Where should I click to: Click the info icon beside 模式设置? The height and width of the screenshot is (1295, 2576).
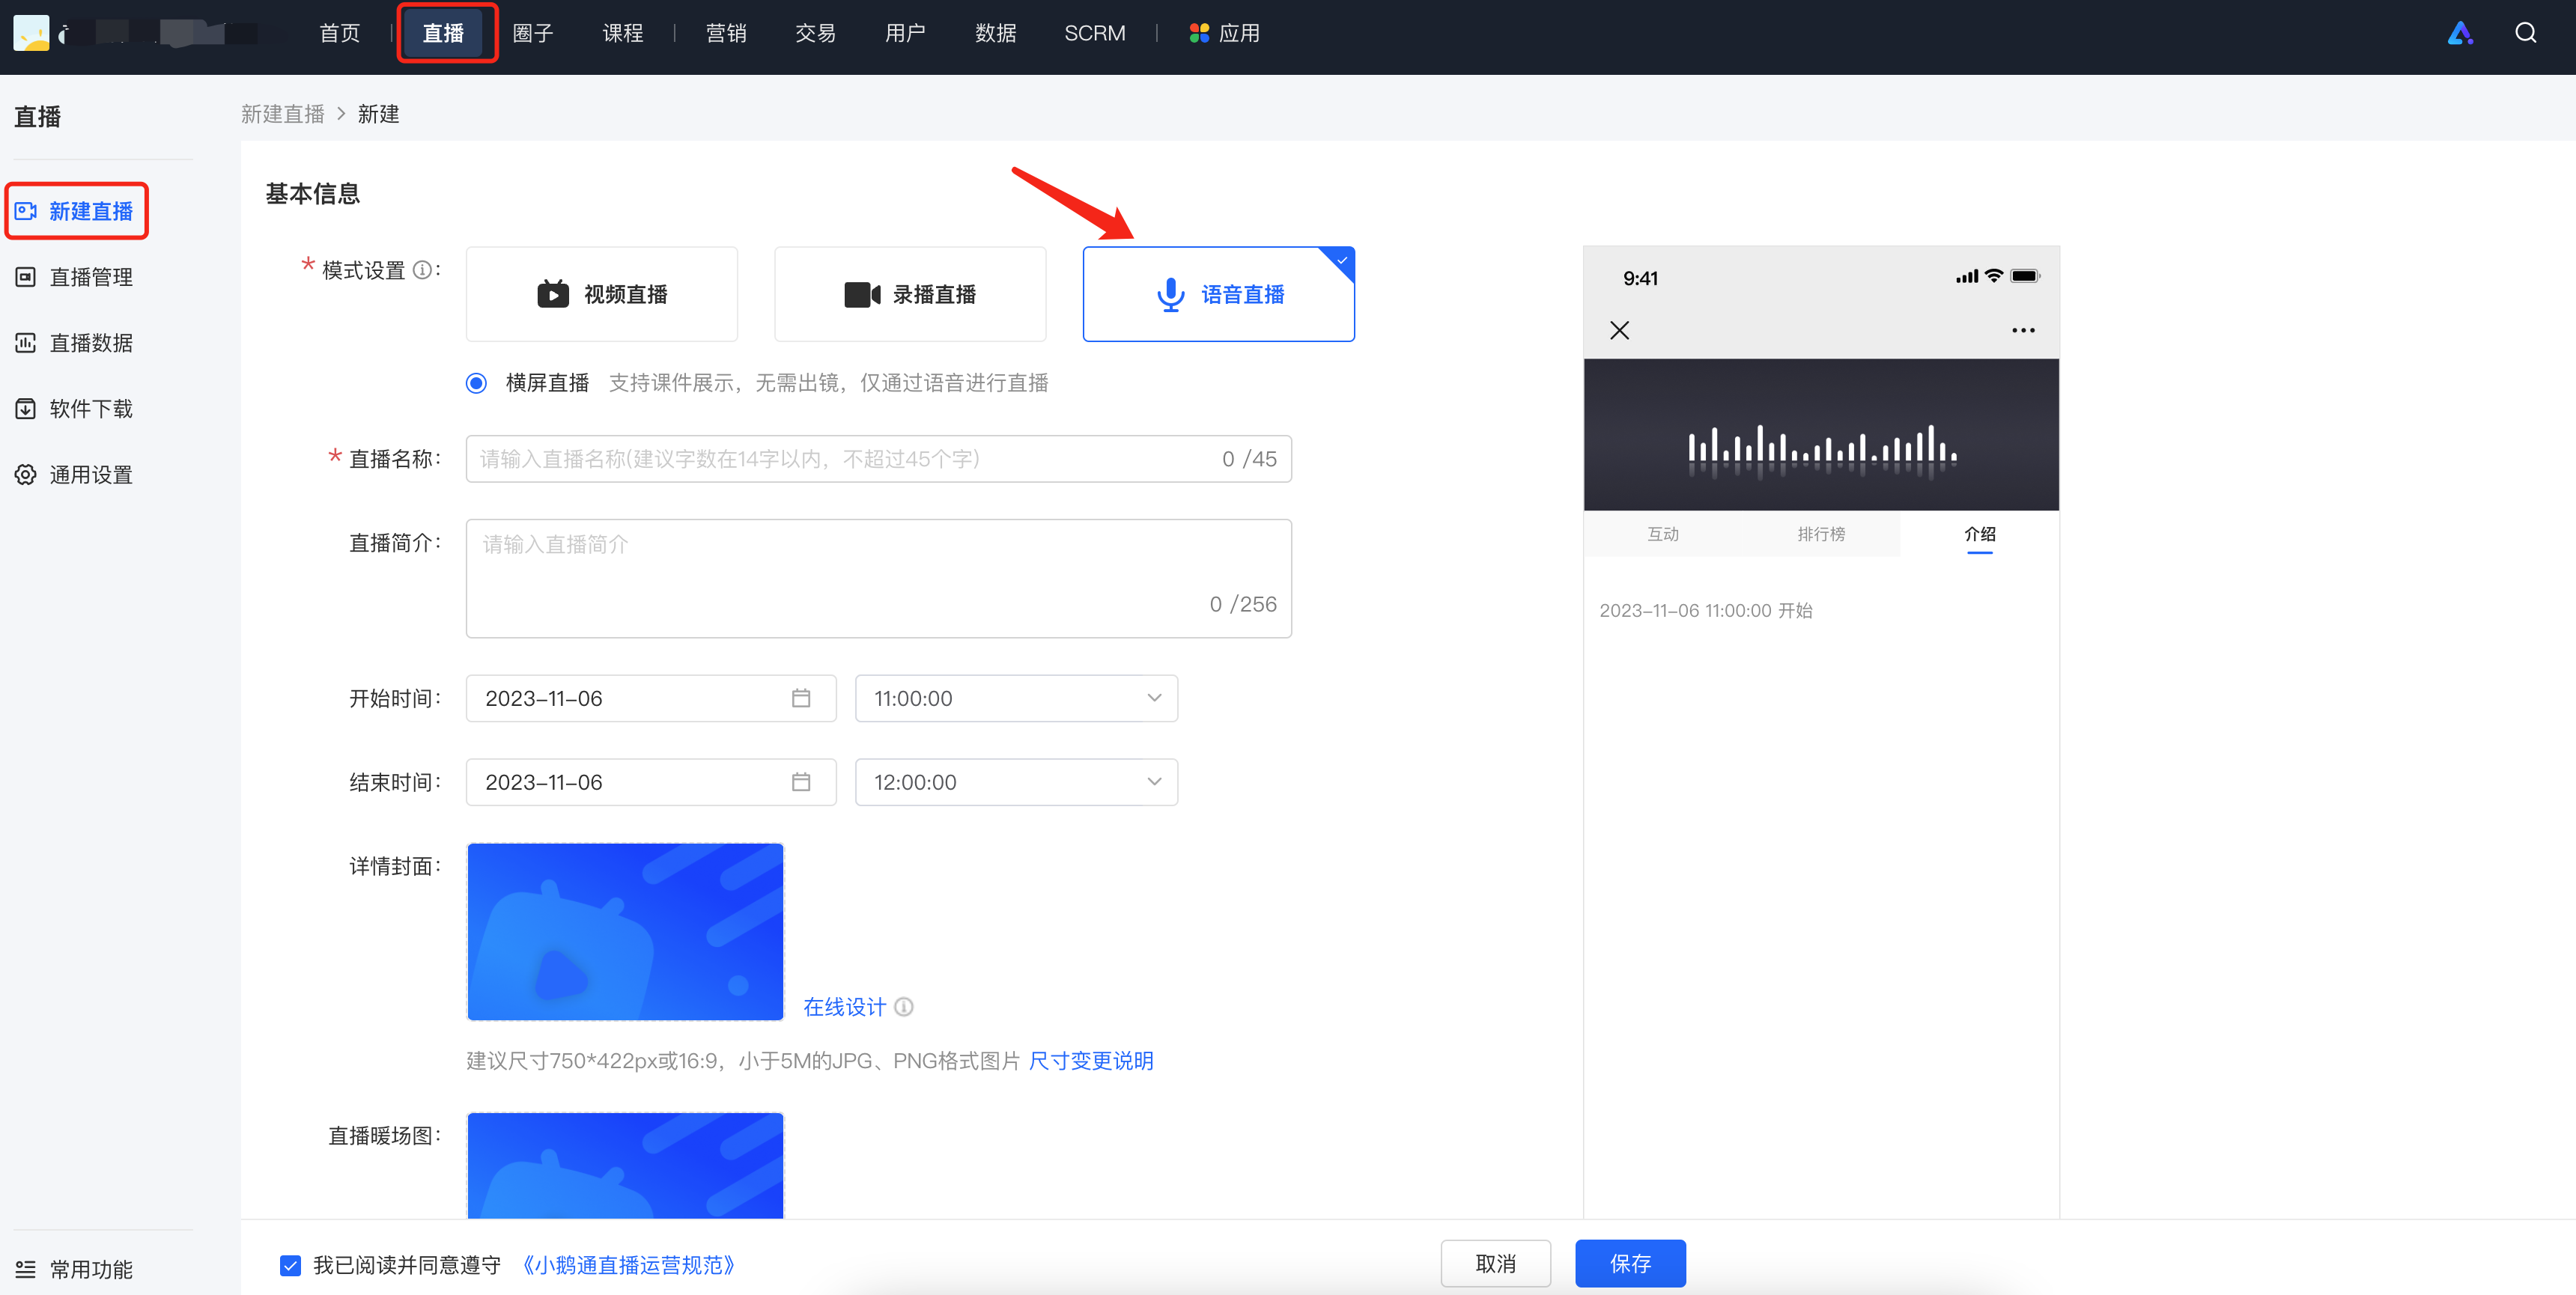422,270
